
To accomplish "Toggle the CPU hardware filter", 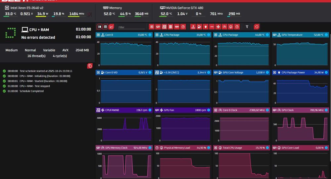I will pyautogui.click(x=152, y=27).
